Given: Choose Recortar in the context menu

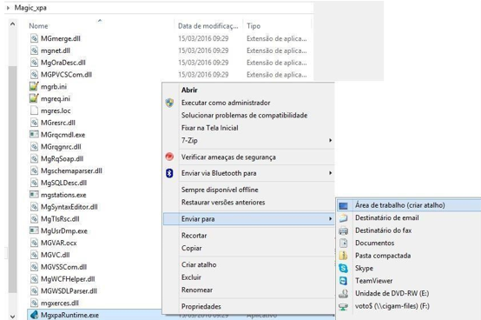Looking at the screenshot, I should (194, 236).
